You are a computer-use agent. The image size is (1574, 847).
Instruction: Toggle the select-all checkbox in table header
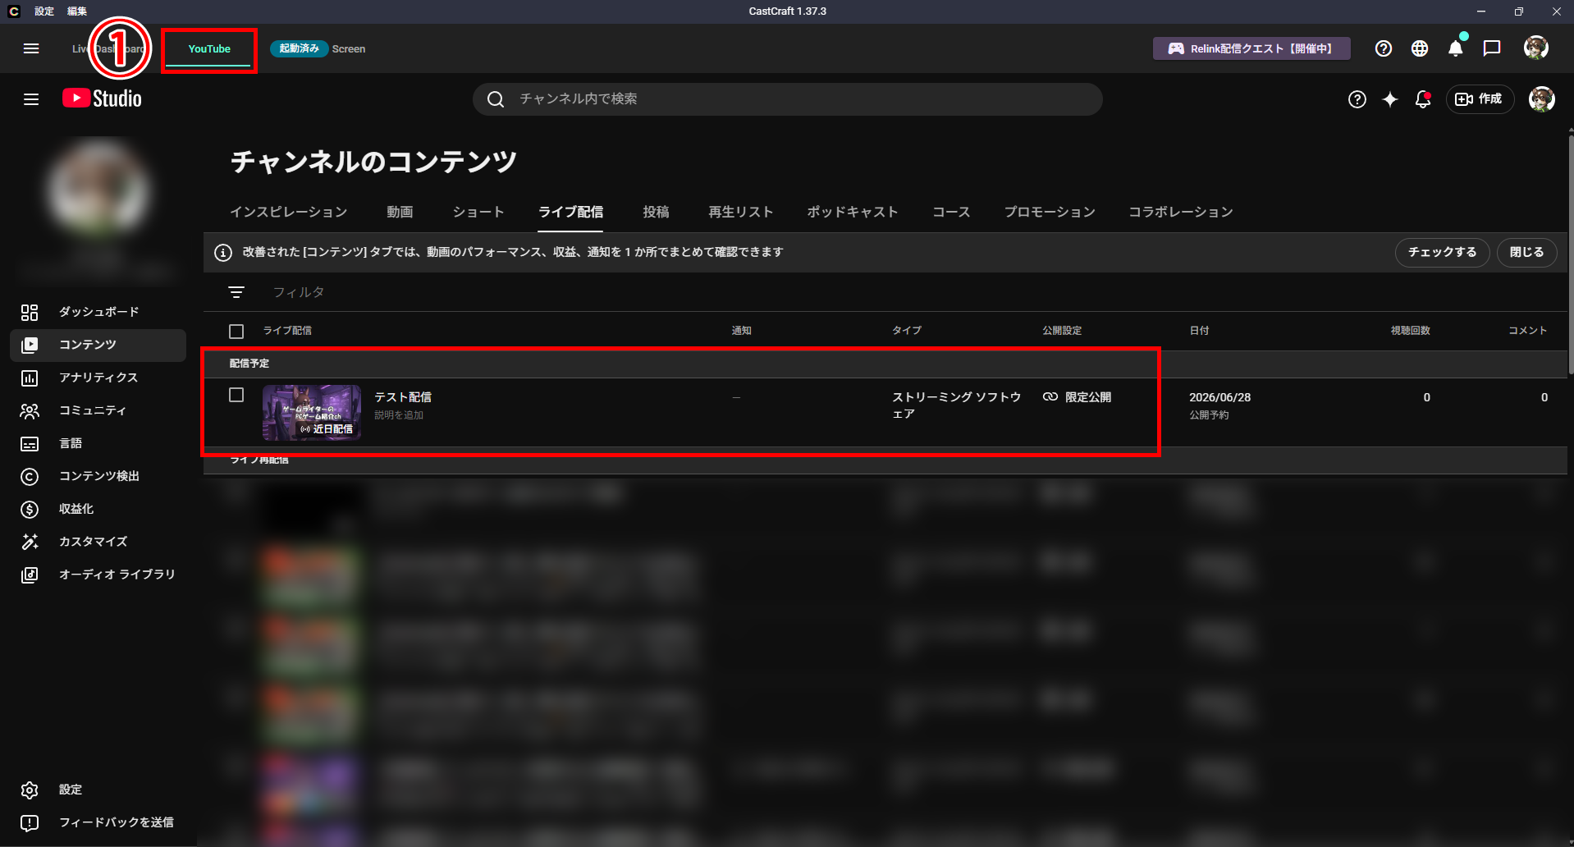coord(236,332)
